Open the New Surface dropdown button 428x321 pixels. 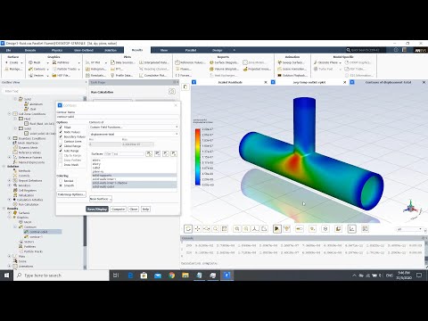click(x=101, y=199)
